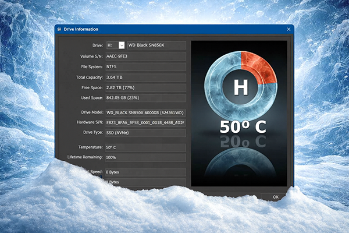Click the H letter in the ice ring
Viewport: 349px width, 233px height.
[240, 87]
